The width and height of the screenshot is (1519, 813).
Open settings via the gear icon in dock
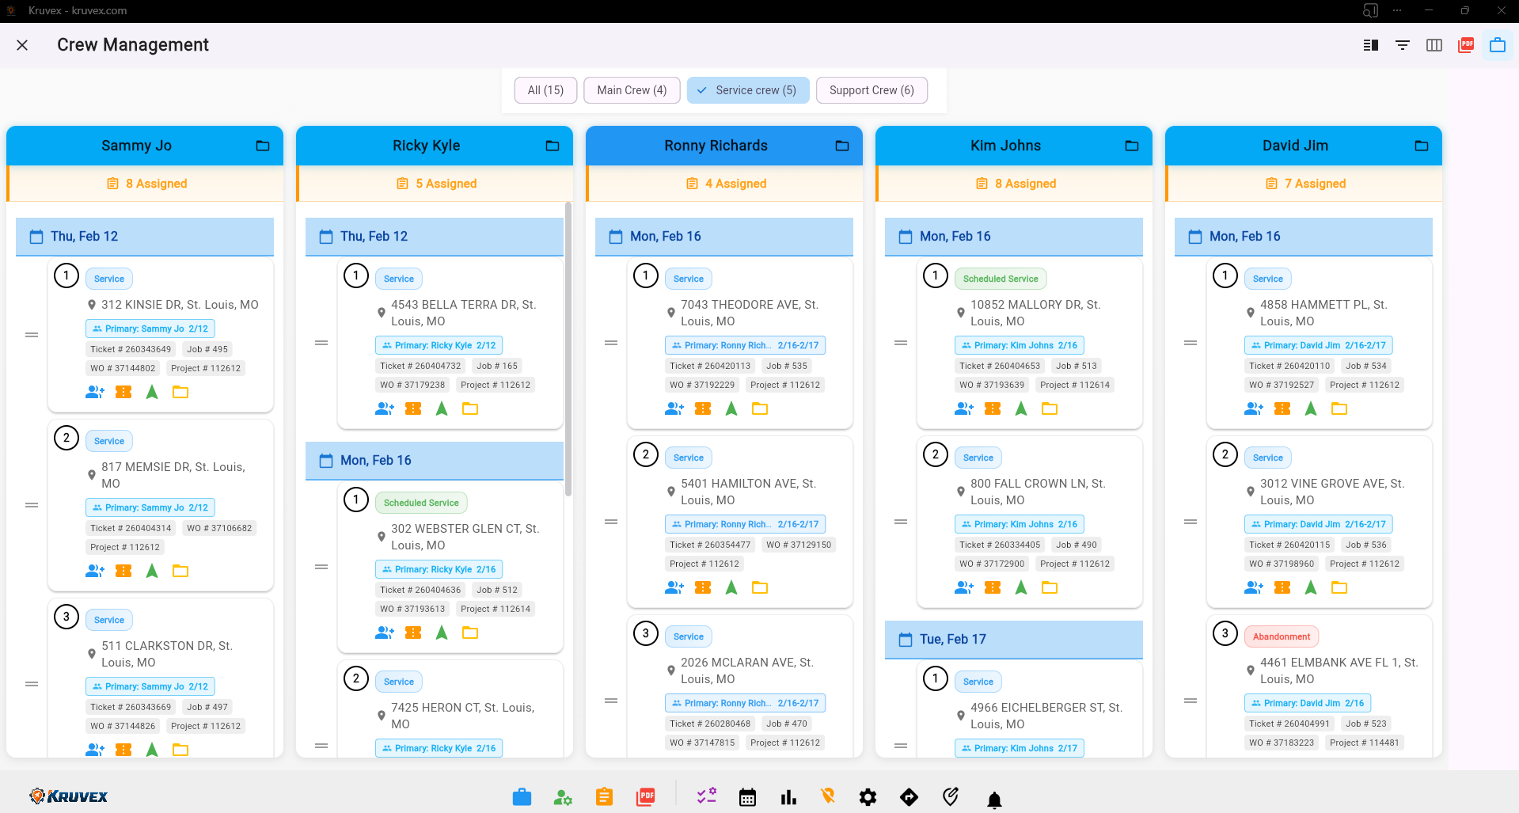click(x=868, y=797)
